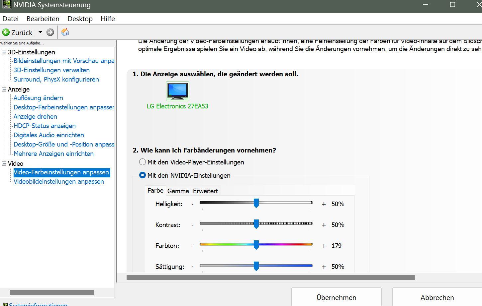Screen dimensions: 482x306
Task: Open Desktop-Farbeinstellungen anpassen
Action: point(64,107)
